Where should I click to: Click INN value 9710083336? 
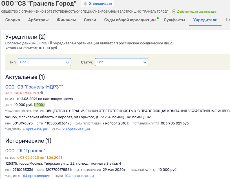click(23, 170)
